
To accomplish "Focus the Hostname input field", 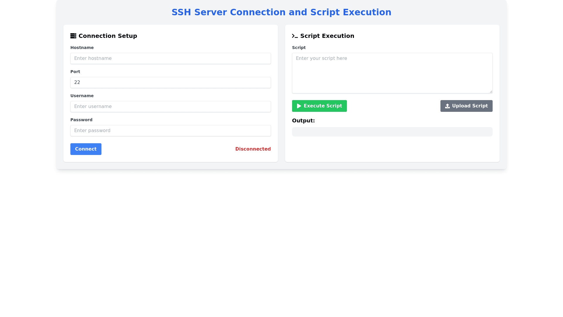I will 170,58.
